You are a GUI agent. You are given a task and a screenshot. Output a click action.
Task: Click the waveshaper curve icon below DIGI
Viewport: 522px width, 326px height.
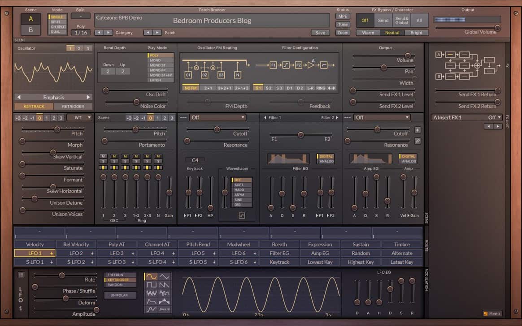pyautogui.click(x=242, y=215)
